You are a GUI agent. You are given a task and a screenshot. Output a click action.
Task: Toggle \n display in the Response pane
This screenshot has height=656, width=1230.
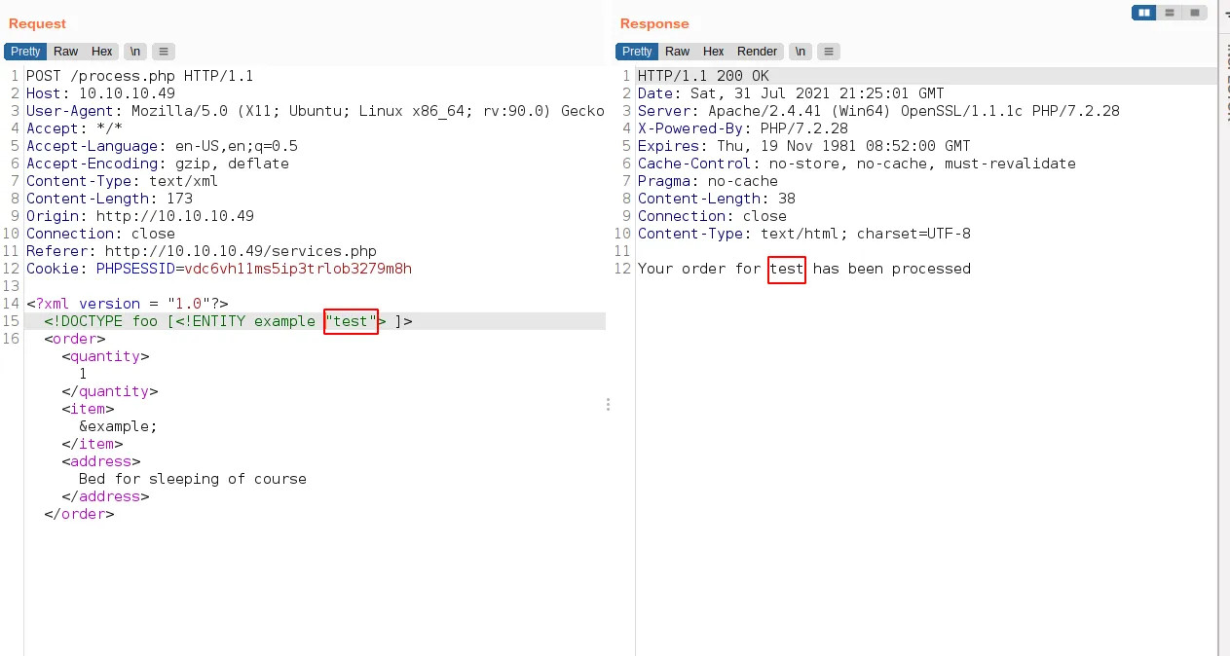(800, 52)
